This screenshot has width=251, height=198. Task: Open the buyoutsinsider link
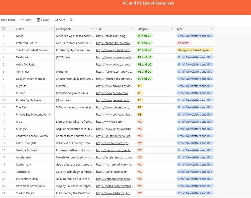114,86
